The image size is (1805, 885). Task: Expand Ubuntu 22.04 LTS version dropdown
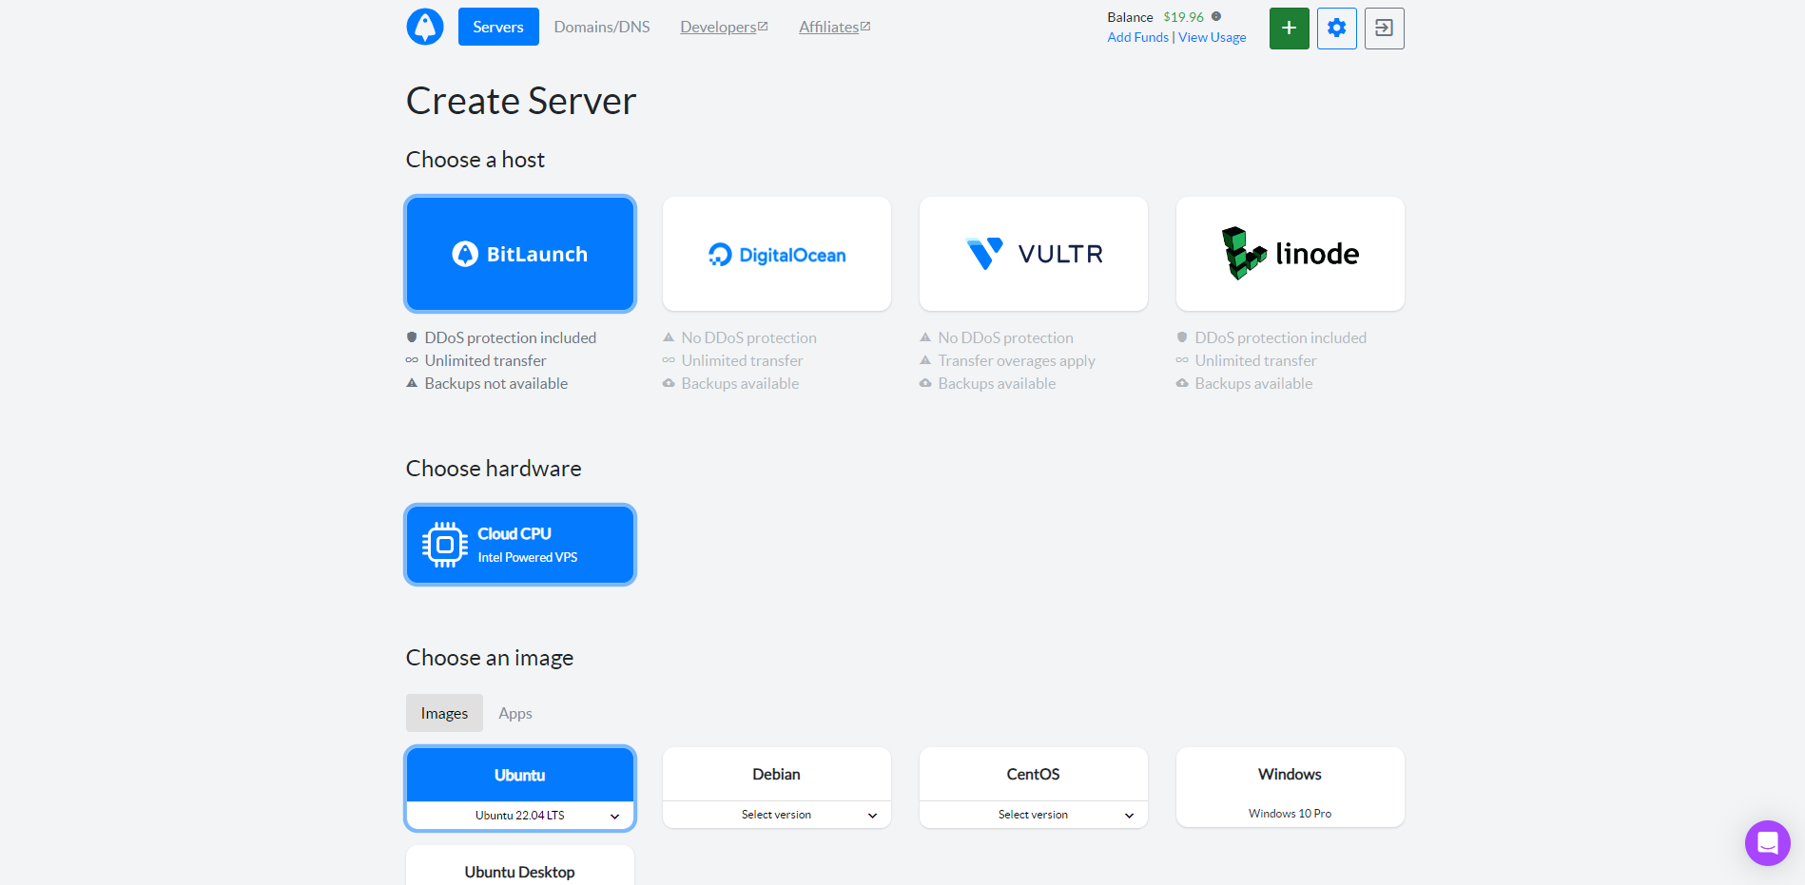(x=520, y=816)
